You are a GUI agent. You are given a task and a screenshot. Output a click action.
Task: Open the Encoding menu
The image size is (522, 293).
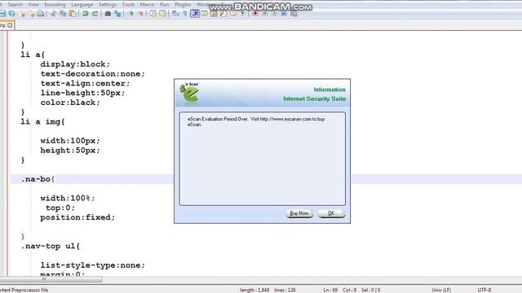coord(55,4)
